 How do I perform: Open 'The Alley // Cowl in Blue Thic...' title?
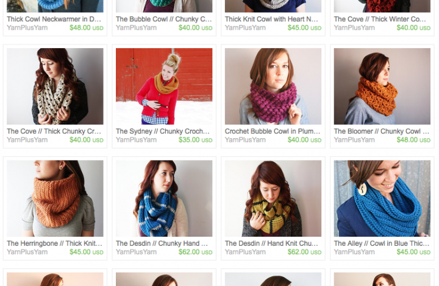(x=381, y=243)
